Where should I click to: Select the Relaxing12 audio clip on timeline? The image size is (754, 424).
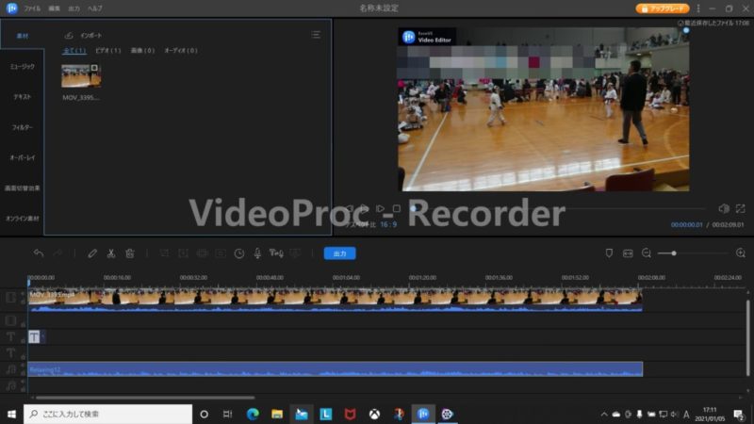pyautogui.click(x=336, y=368)
